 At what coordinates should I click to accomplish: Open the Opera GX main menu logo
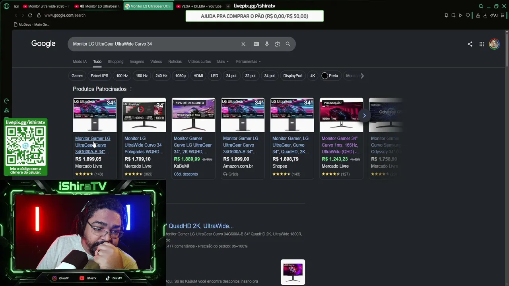(6, 6)
